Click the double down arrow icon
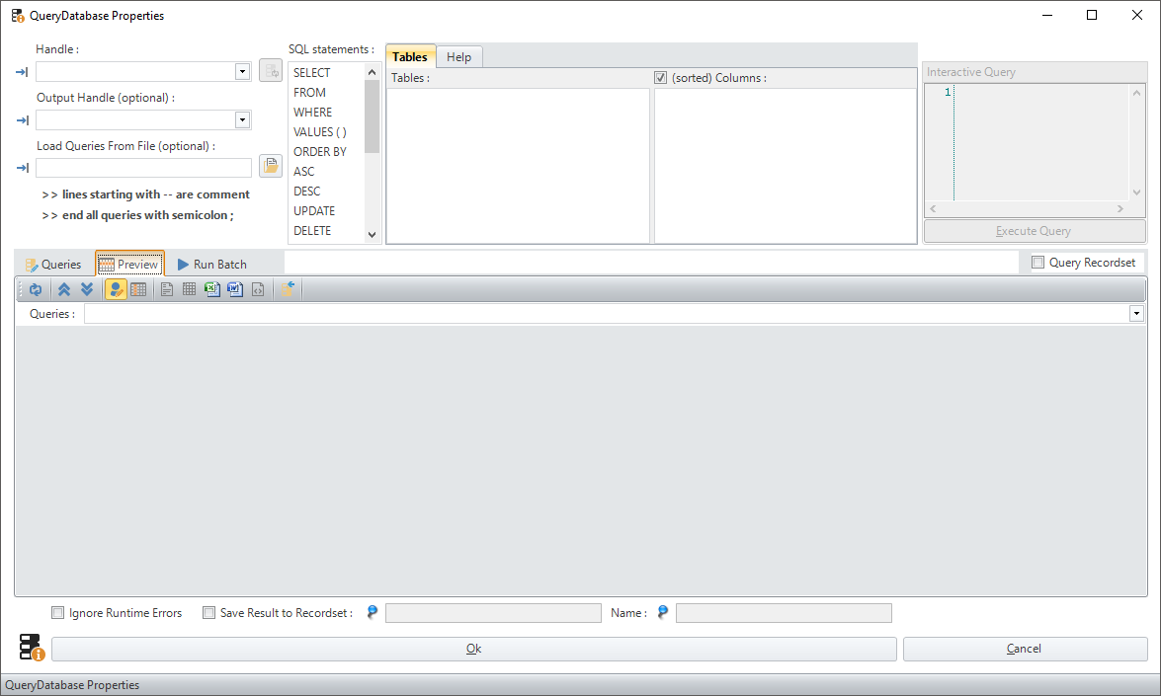 tap(87, 289)
